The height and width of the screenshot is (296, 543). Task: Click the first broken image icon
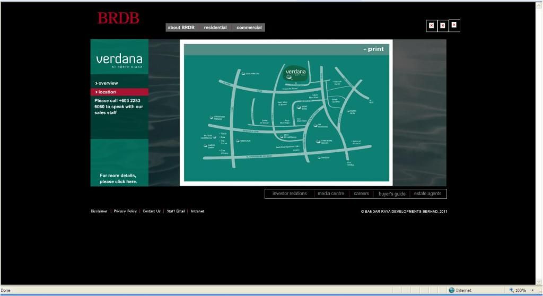tap(432, 25)
